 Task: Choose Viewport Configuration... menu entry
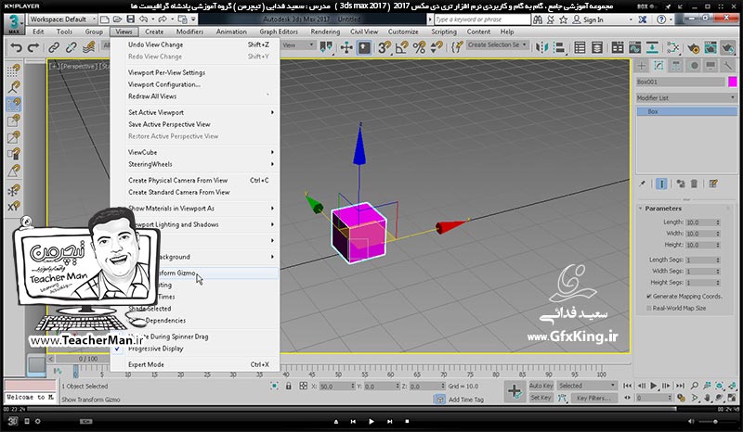pyautogui.click(x=164, y=84)
